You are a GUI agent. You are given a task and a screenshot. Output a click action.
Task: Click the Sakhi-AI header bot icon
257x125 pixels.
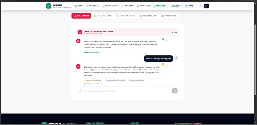pyautogui.click(x=80, y=32)
